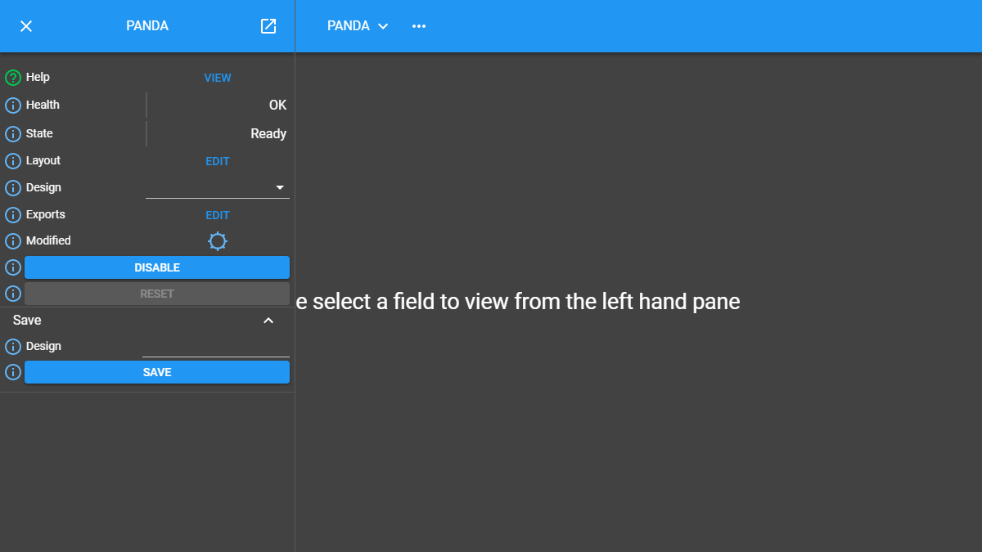Image resolution: width=982 pixels, height=552 pixels.
Task: Click the Save Design name input field
Action: (216, 347)
